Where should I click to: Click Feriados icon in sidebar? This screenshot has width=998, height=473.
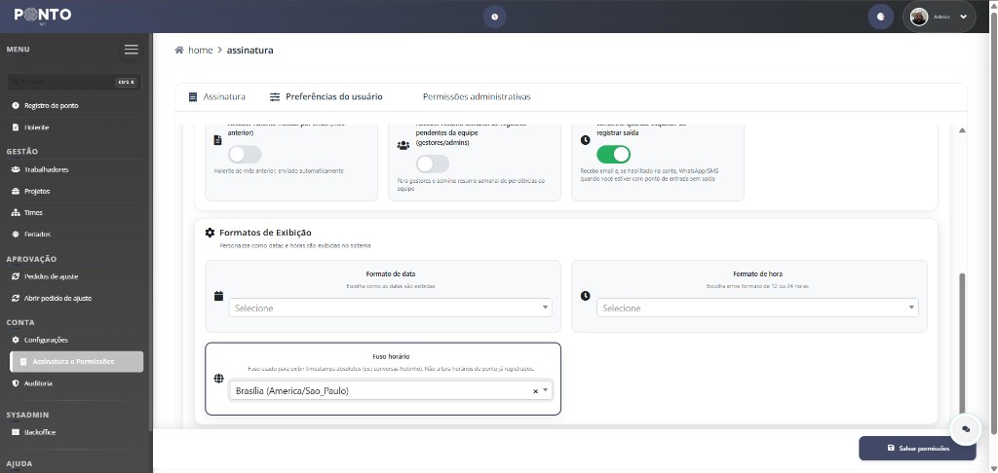[16, 235]
